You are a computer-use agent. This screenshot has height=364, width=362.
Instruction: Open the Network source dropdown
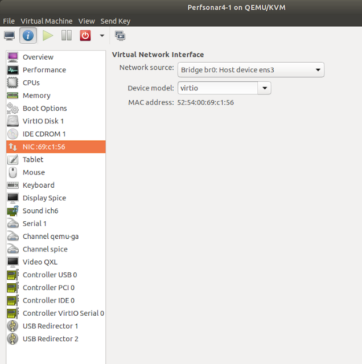click(250, 69)
